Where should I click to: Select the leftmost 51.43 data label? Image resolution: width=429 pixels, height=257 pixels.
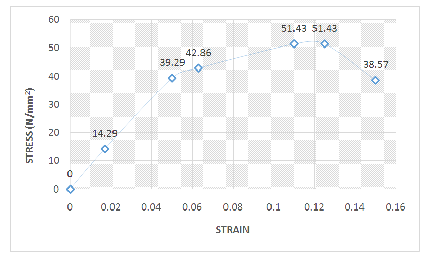pyautogui.click(x=294, y=29)
